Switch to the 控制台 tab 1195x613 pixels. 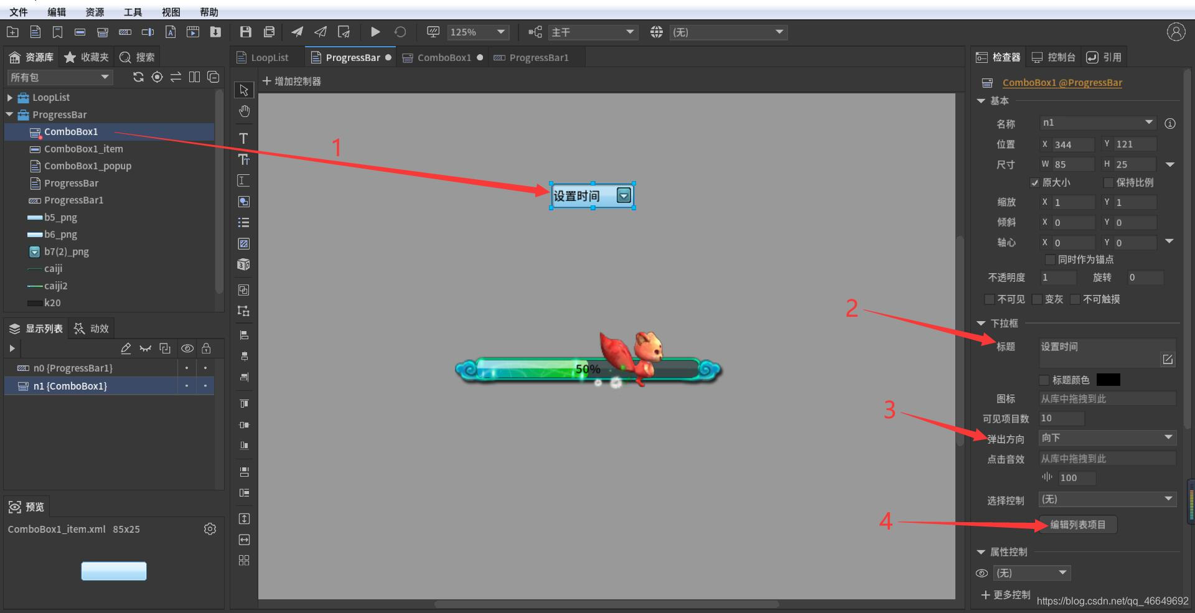pyautogui.click(x=1054, y=57)
